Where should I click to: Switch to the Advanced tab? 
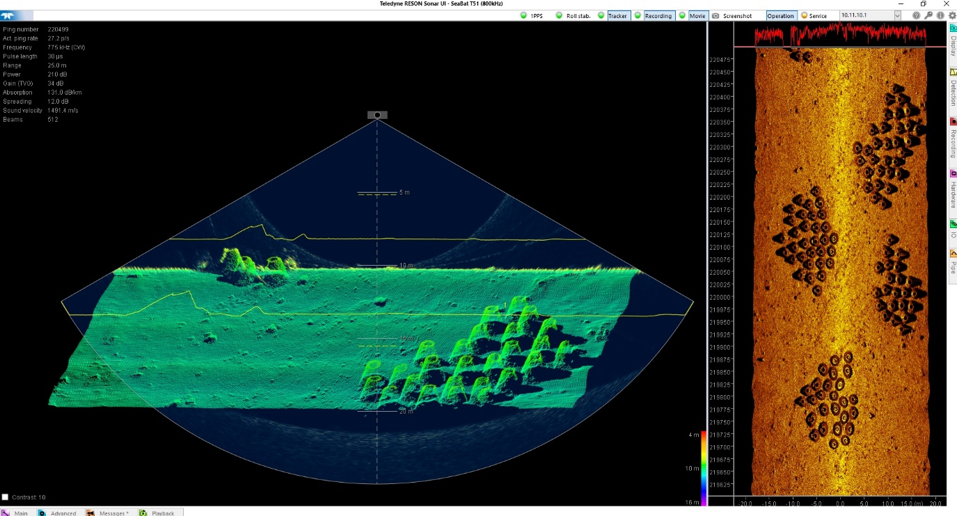coord(58,513)
